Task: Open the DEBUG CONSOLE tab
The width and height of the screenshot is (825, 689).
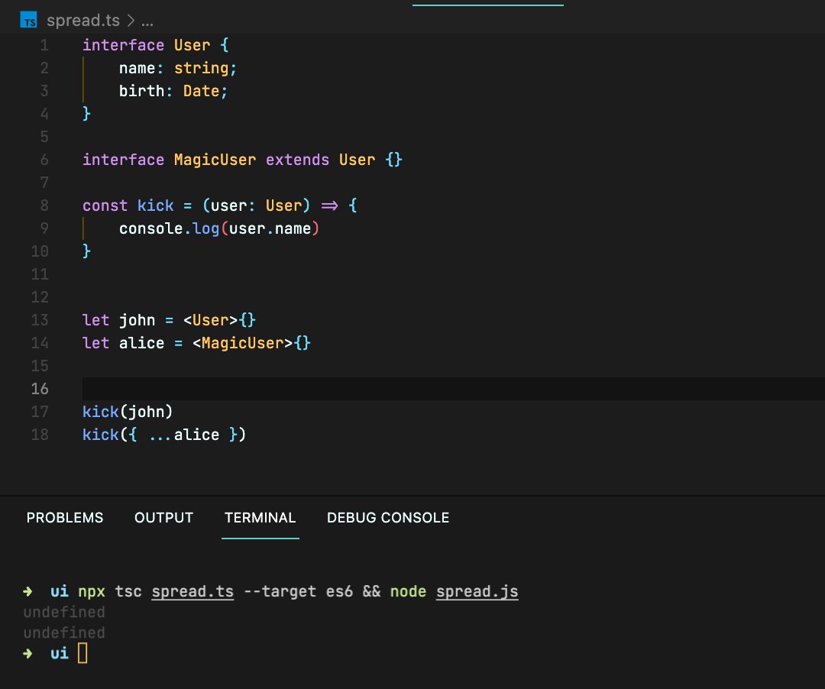Action: pos(388,518)
